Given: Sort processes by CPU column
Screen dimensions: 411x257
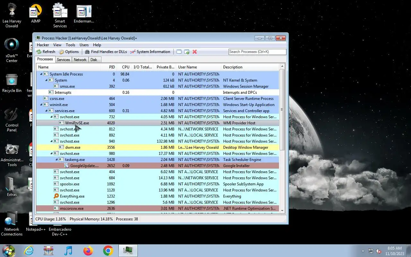Looking at the screenshot, I should tap(124, 67).
